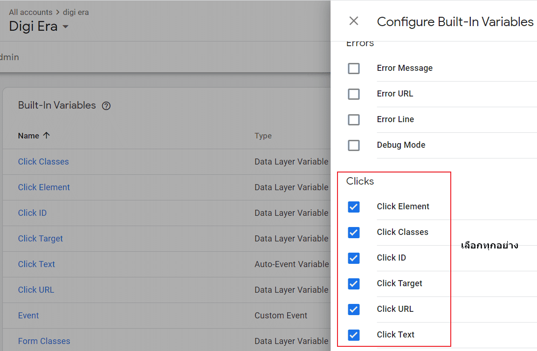
Task: Open the Form Classes variable details
Action: tap(44, 341)
